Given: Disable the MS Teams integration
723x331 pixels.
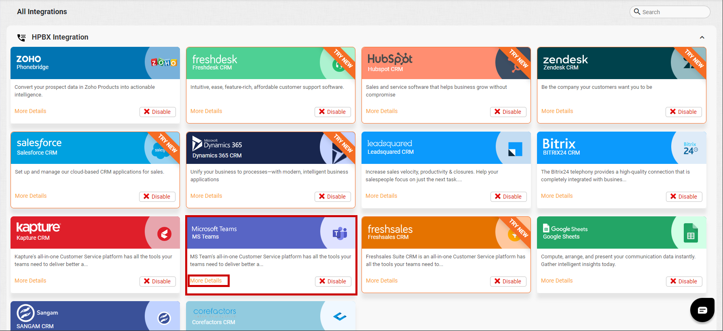Looking at the screenshot, I should pyautogui.click(x=333, y=281).
